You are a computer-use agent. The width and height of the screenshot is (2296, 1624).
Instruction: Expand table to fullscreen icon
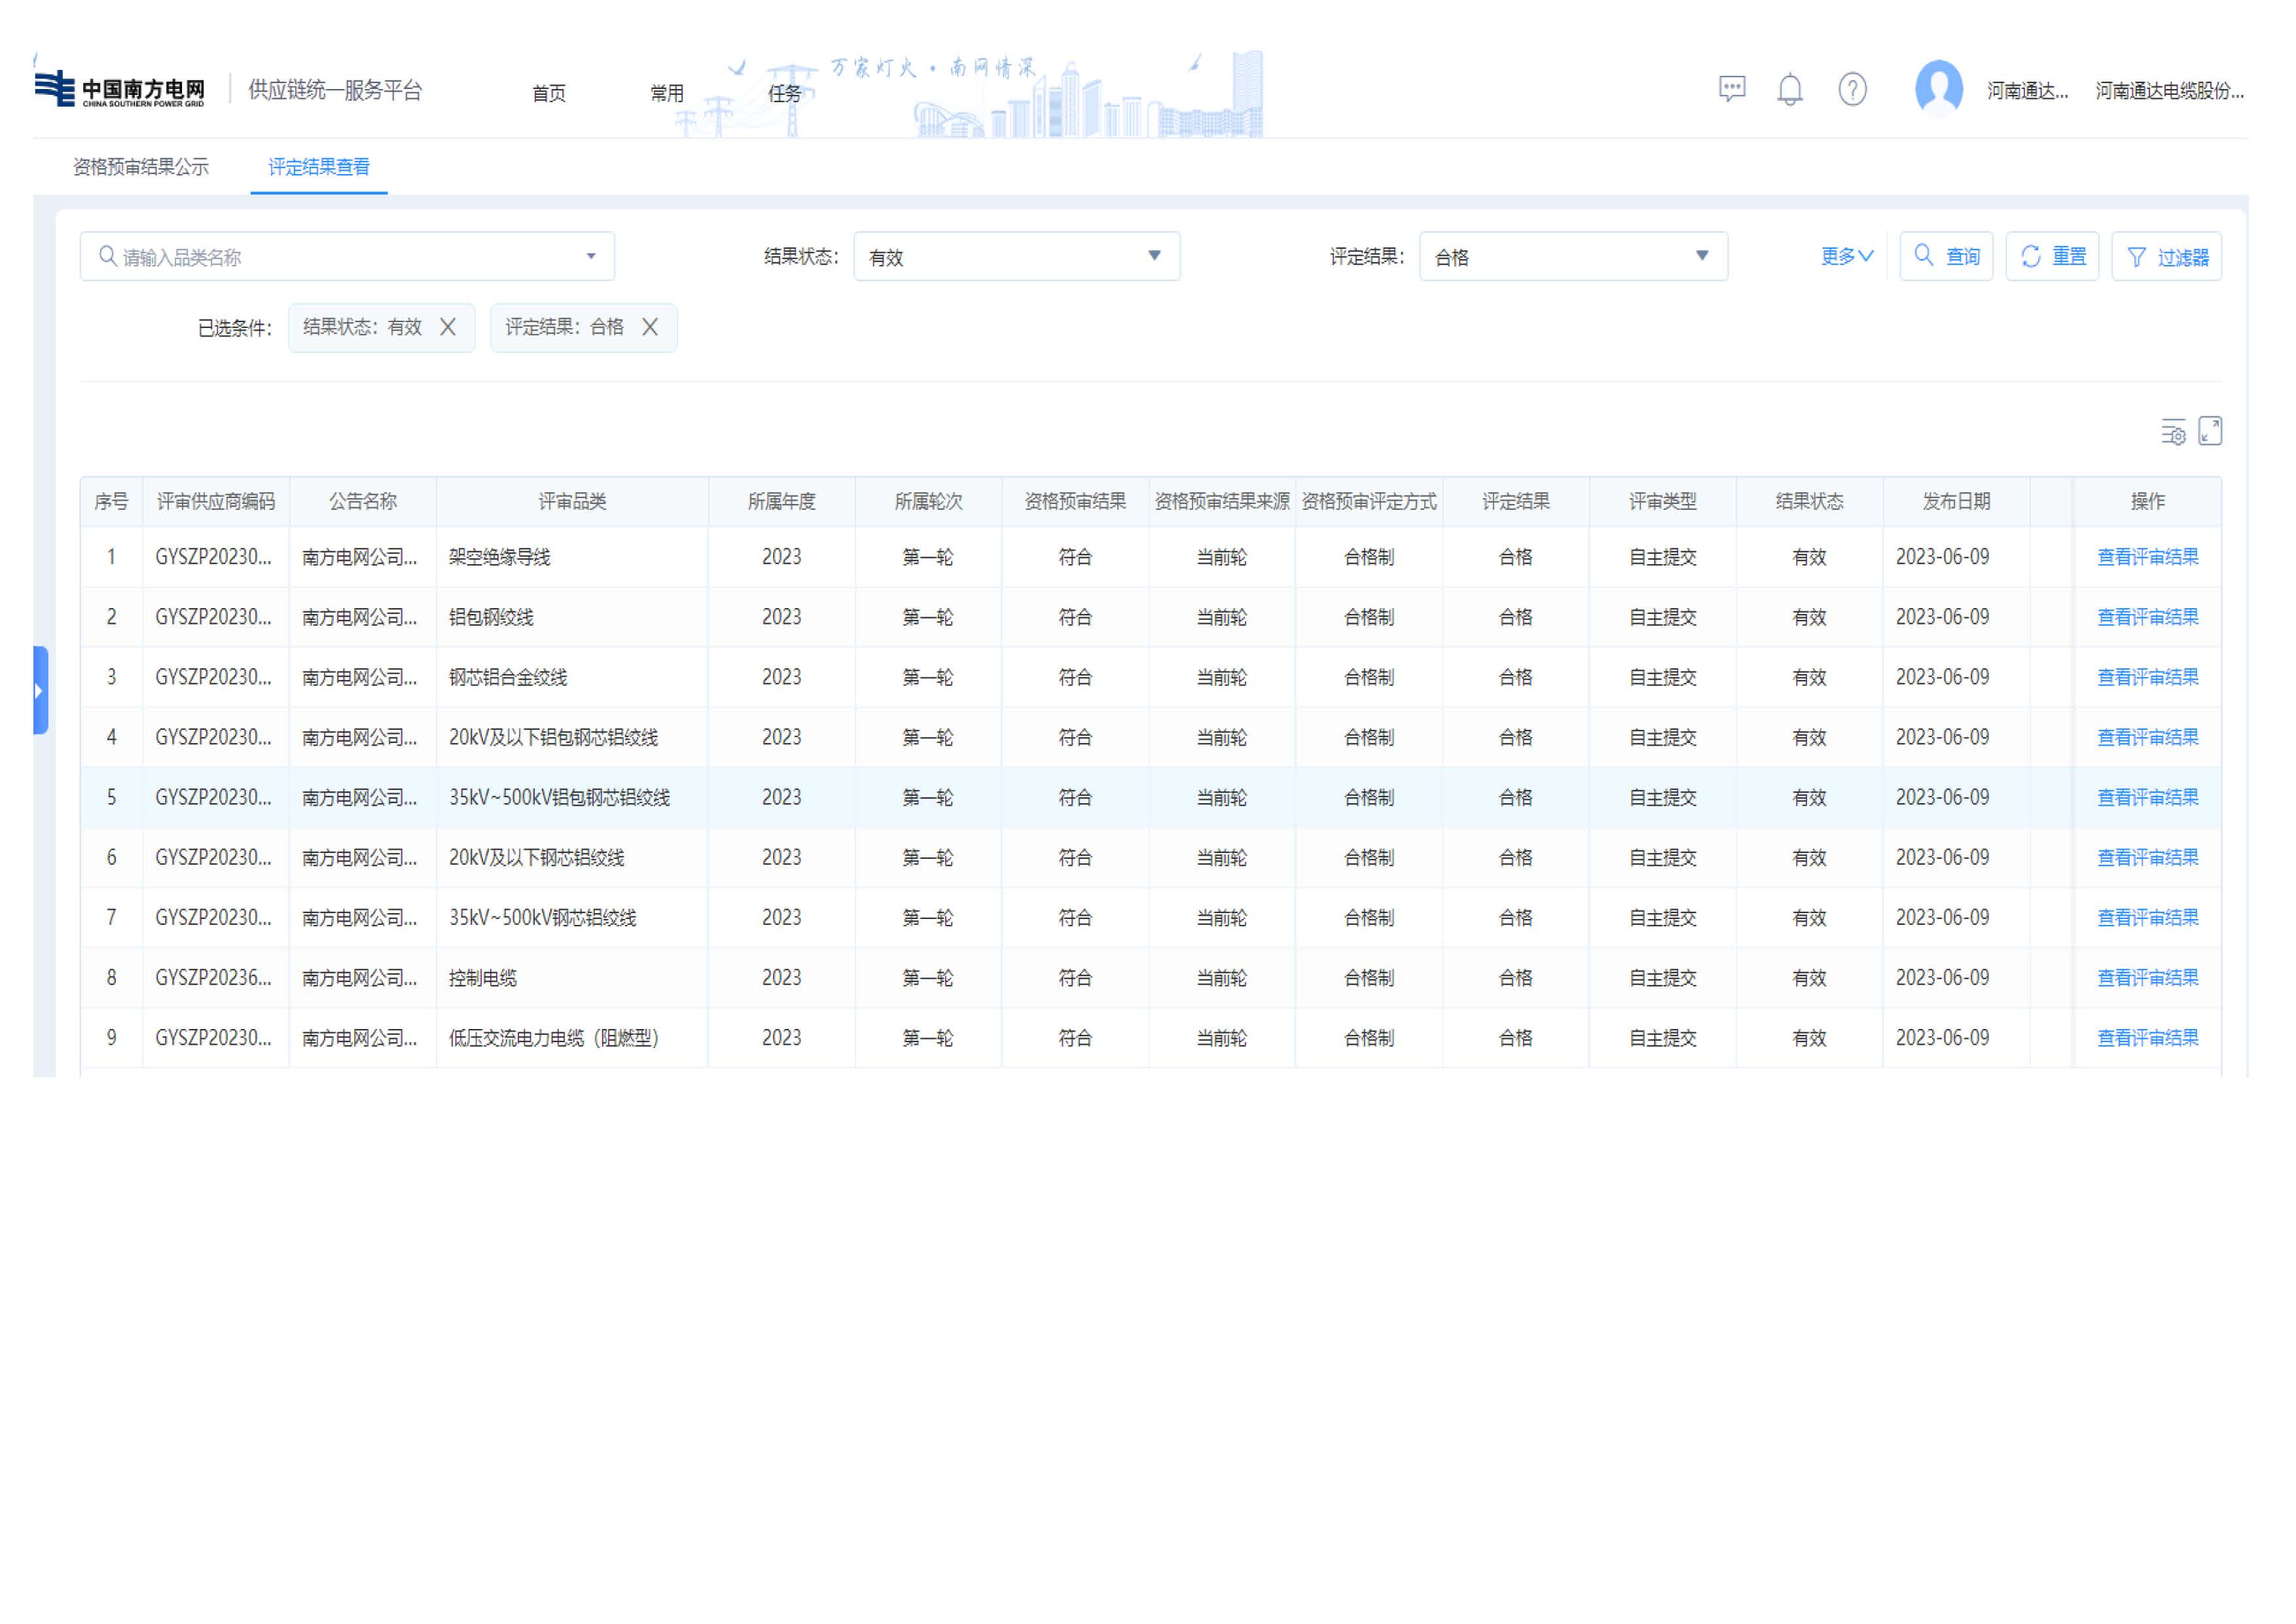[2210, 431]
